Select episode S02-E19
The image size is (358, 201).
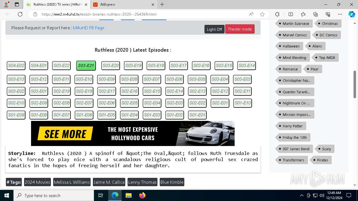point(62,91)
